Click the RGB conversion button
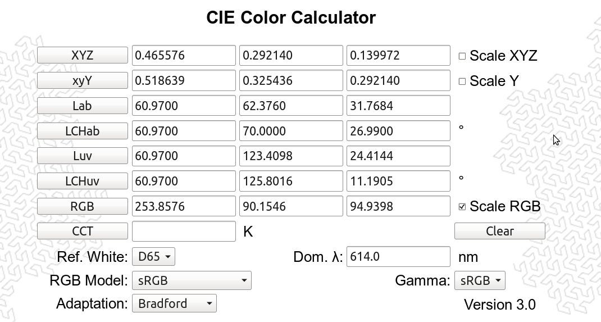The image size is (601, 322). pos(83,206)
